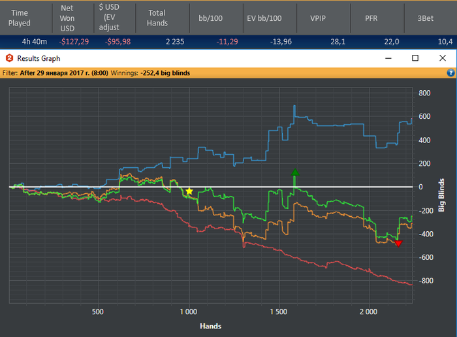Click the 800 big blinds axis label

[424, 93]
